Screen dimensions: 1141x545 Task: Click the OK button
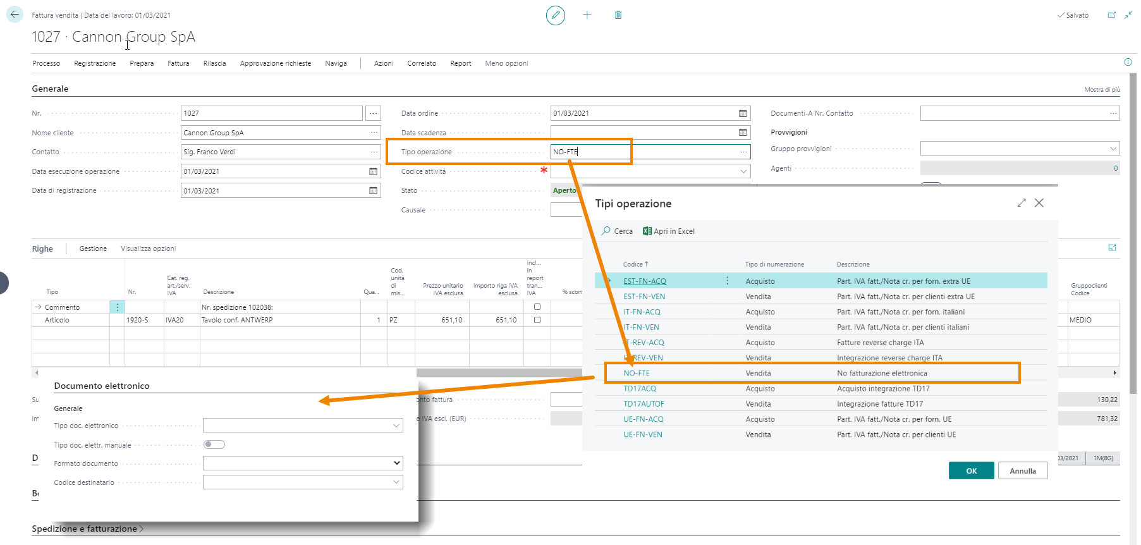[x=971, y=471]
